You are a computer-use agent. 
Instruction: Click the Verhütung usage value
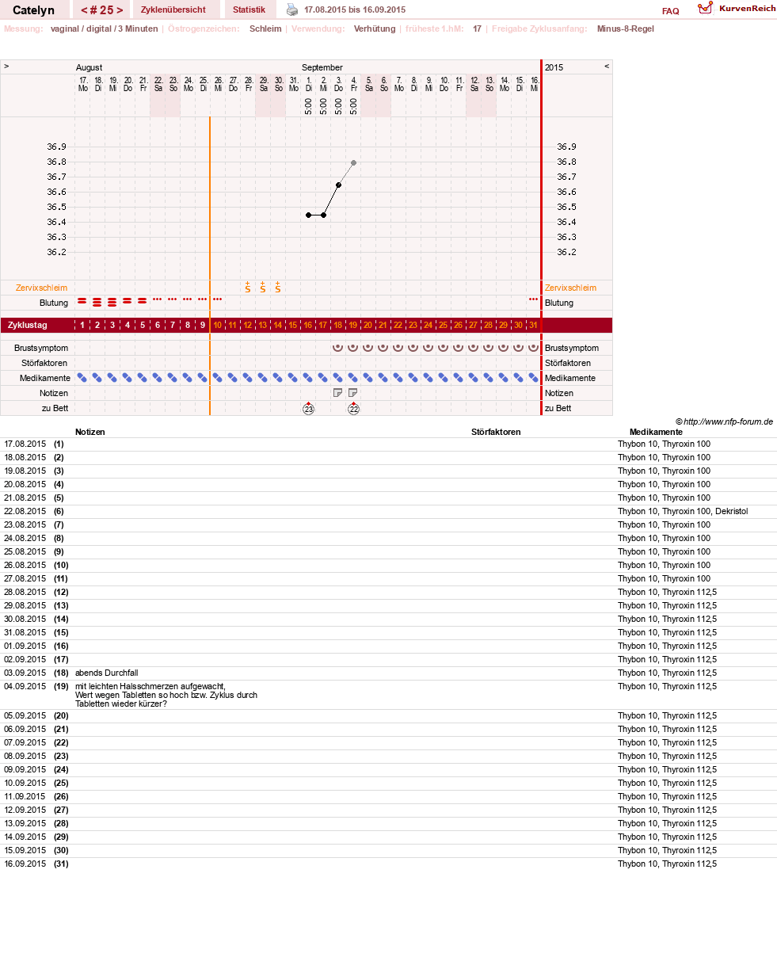375,29
